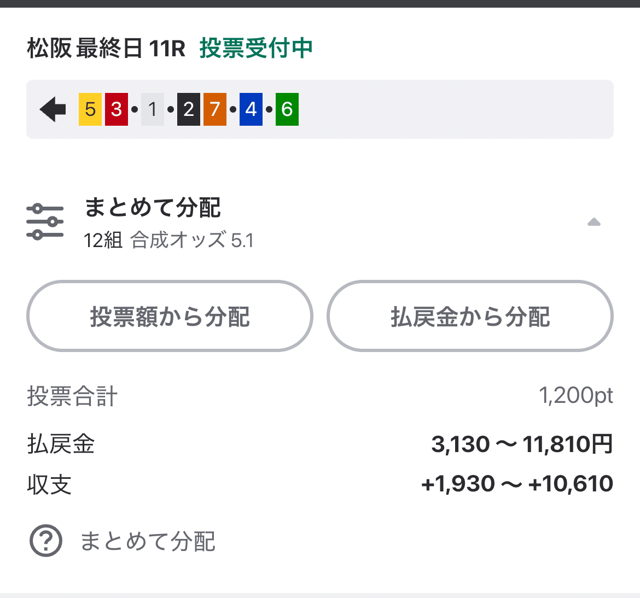
Task: Select 払戻金から分配 option
Action: click(x=469, y=317)
